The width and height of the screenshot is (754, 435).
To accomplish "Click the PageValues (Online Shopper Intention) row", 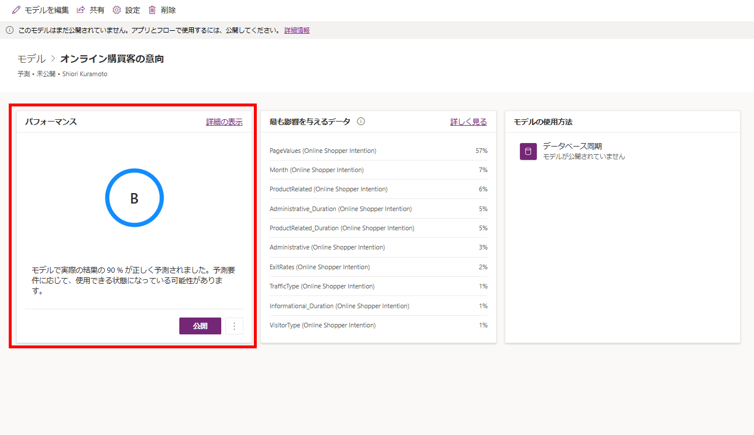I will point(378,151).
